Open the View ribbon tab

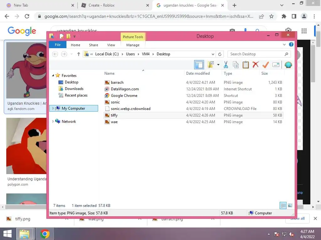[111, 45]
